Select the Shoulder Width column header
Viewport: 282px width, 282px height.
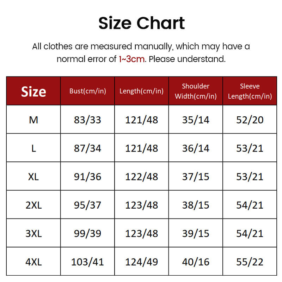(196, 91)
